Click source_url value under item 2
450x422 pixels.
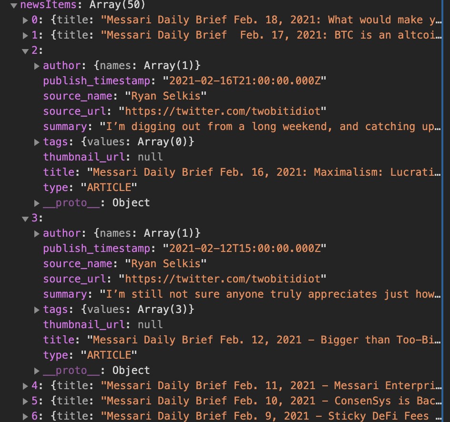223,111
